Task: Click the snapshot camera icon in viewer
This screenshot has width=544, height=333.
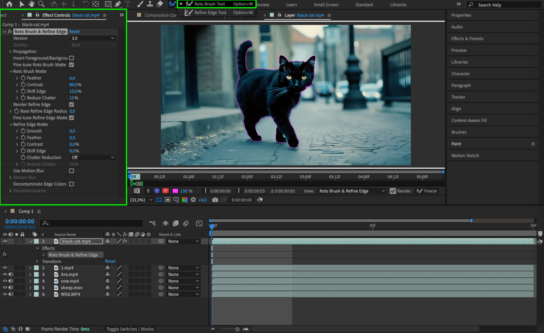Action: click(x=215, y=200)
